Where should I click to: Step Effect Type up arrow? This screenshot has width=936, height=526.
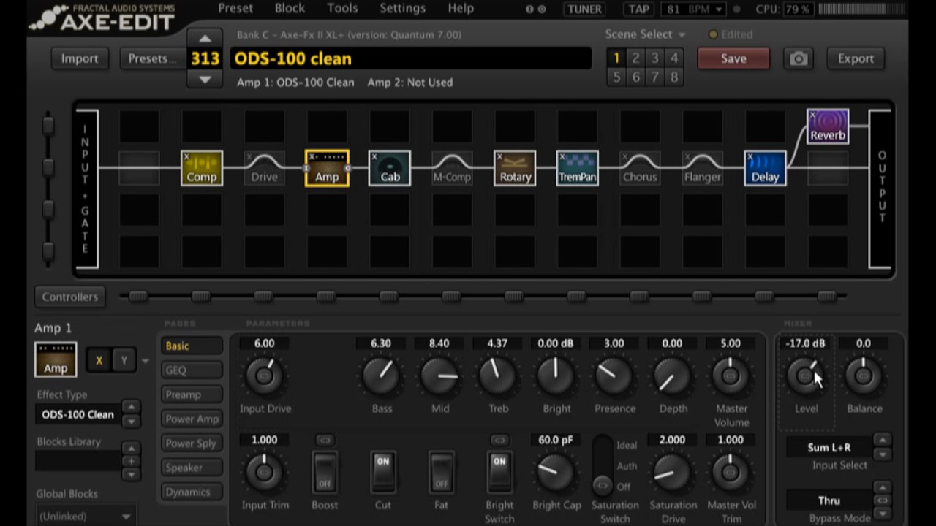[x=131, y=407]
